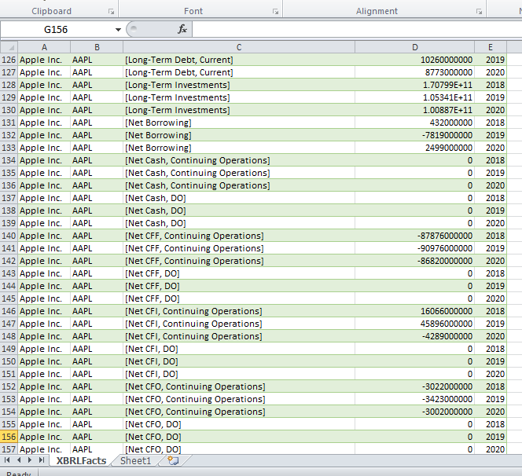Click [Long-Term Debt, Current] in row 127
The height and width of the screenshot is (476, 522).
click(x=179, y=72)
